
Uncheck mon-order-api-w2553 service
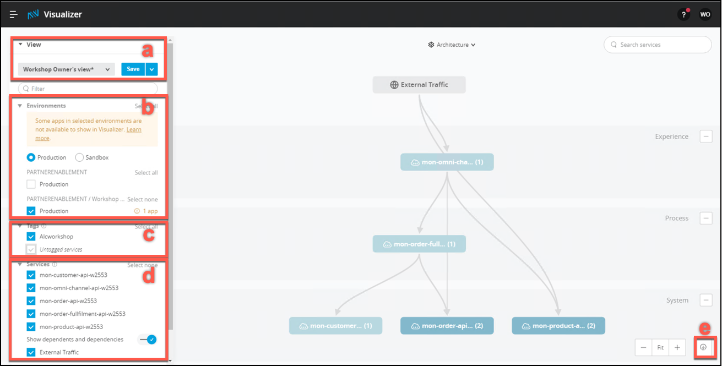click(x=31, y=301)
